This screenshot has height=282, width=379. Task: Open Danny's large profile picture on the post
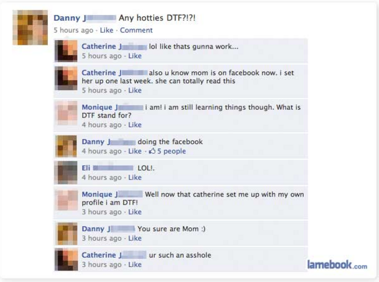(30, 27)
